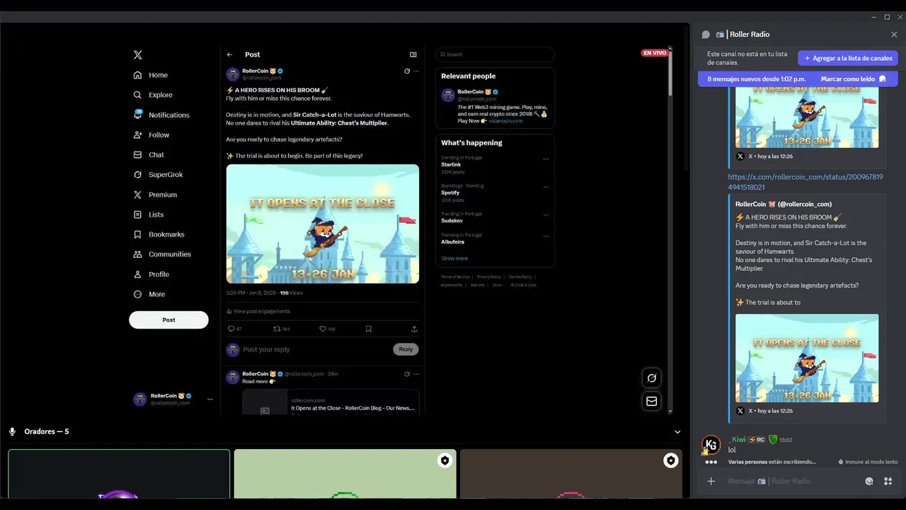The image size is (906, 510).
Task: Click the reply comment icon under post
Action: point(231,329)
